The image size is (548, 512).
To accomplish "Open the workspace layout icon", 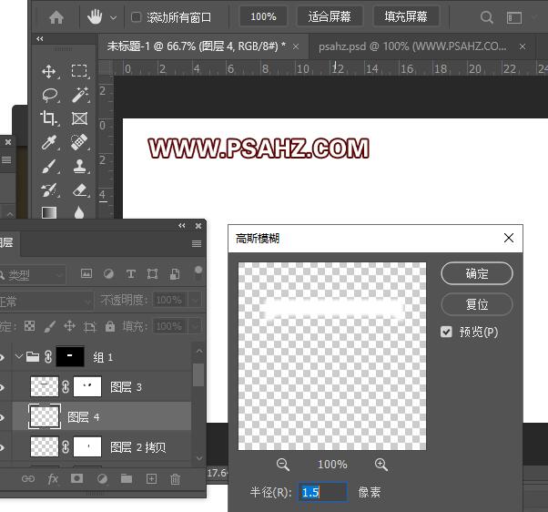I will pyautogui.click(x=514, y=17).
